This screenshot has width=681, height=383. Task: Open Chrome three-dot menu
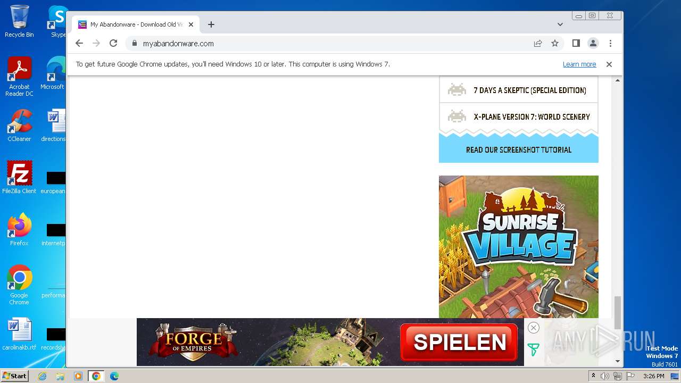pos(610,43)
